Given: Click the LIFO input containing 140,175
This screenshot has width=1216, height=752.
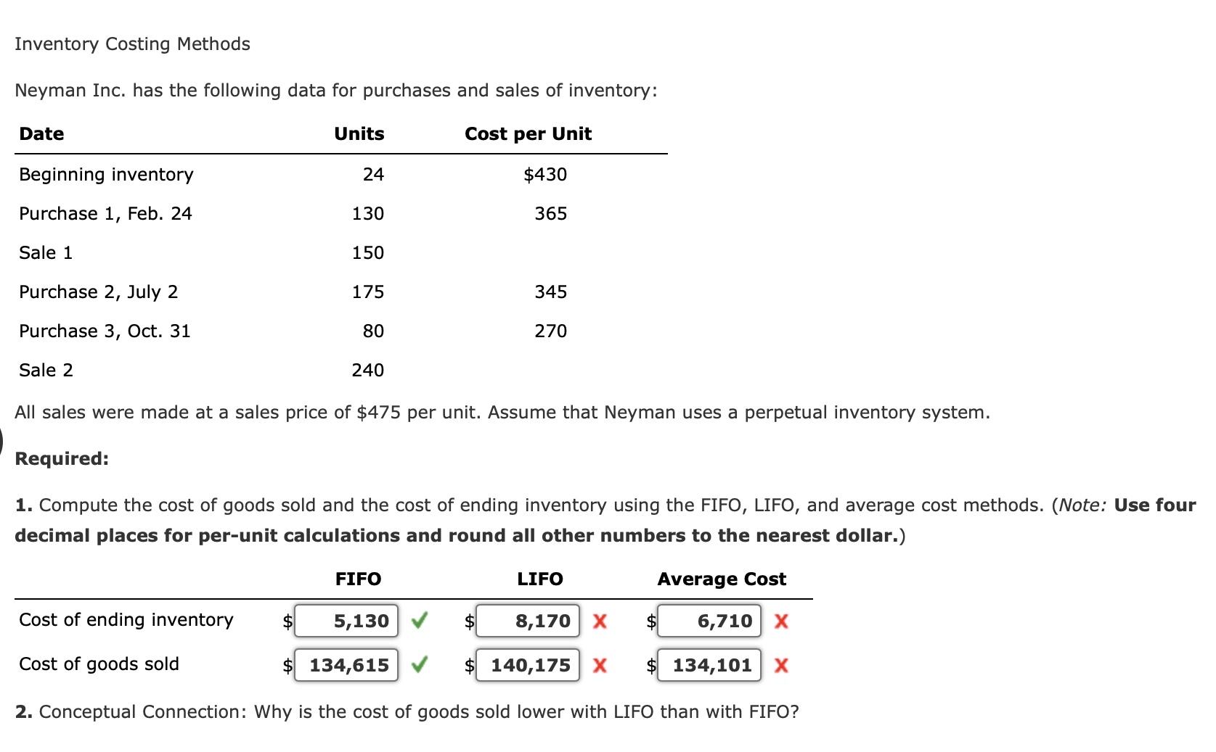Looking at the screenshot, I should click(x=528, y=665).
